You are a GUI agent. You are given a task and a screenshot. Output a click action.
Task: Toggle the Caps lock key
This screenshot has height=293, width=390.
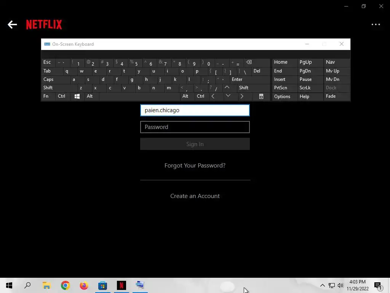click(55, 79)
